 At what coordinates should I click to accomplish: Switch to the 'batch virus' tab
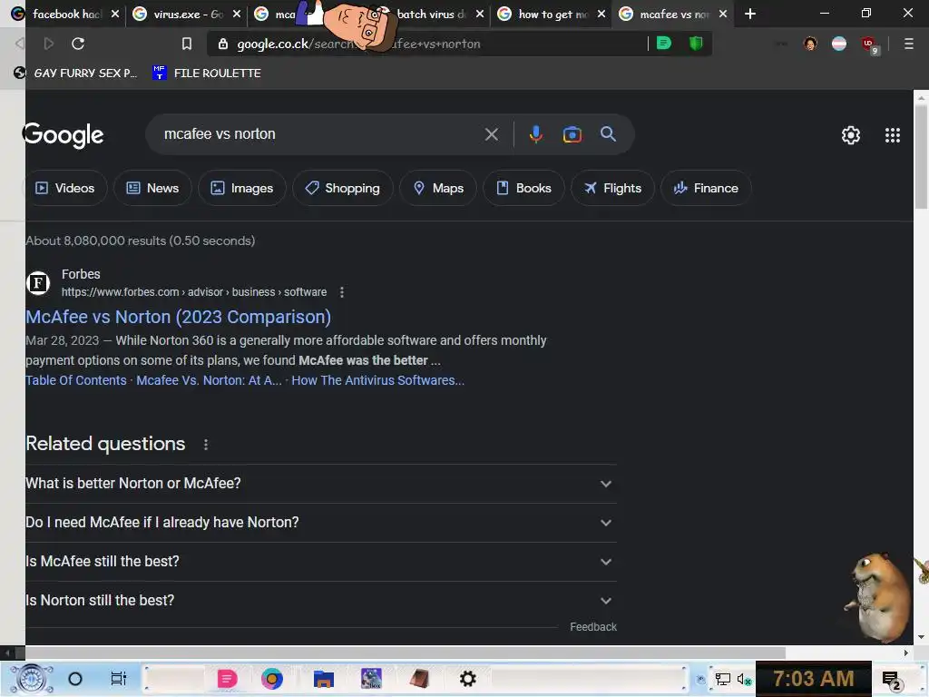(x=433, y=14)
